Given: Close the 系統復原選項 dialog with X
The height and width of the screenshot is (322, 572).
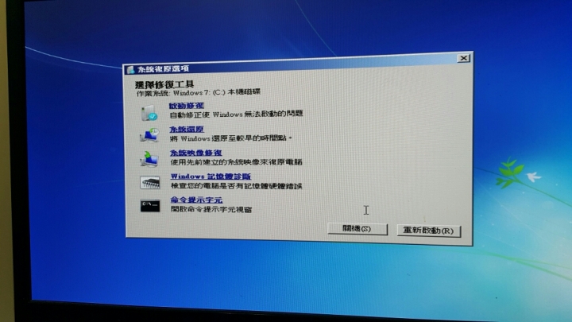Looking at the screenshot, I should pos(463,58).
